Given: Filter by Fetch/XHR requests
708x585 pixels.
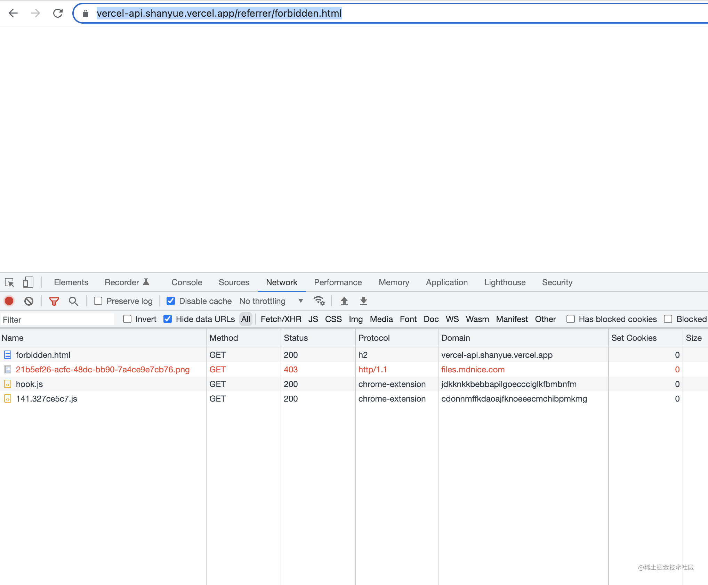Looking at the screenshot, I should 281,319.
